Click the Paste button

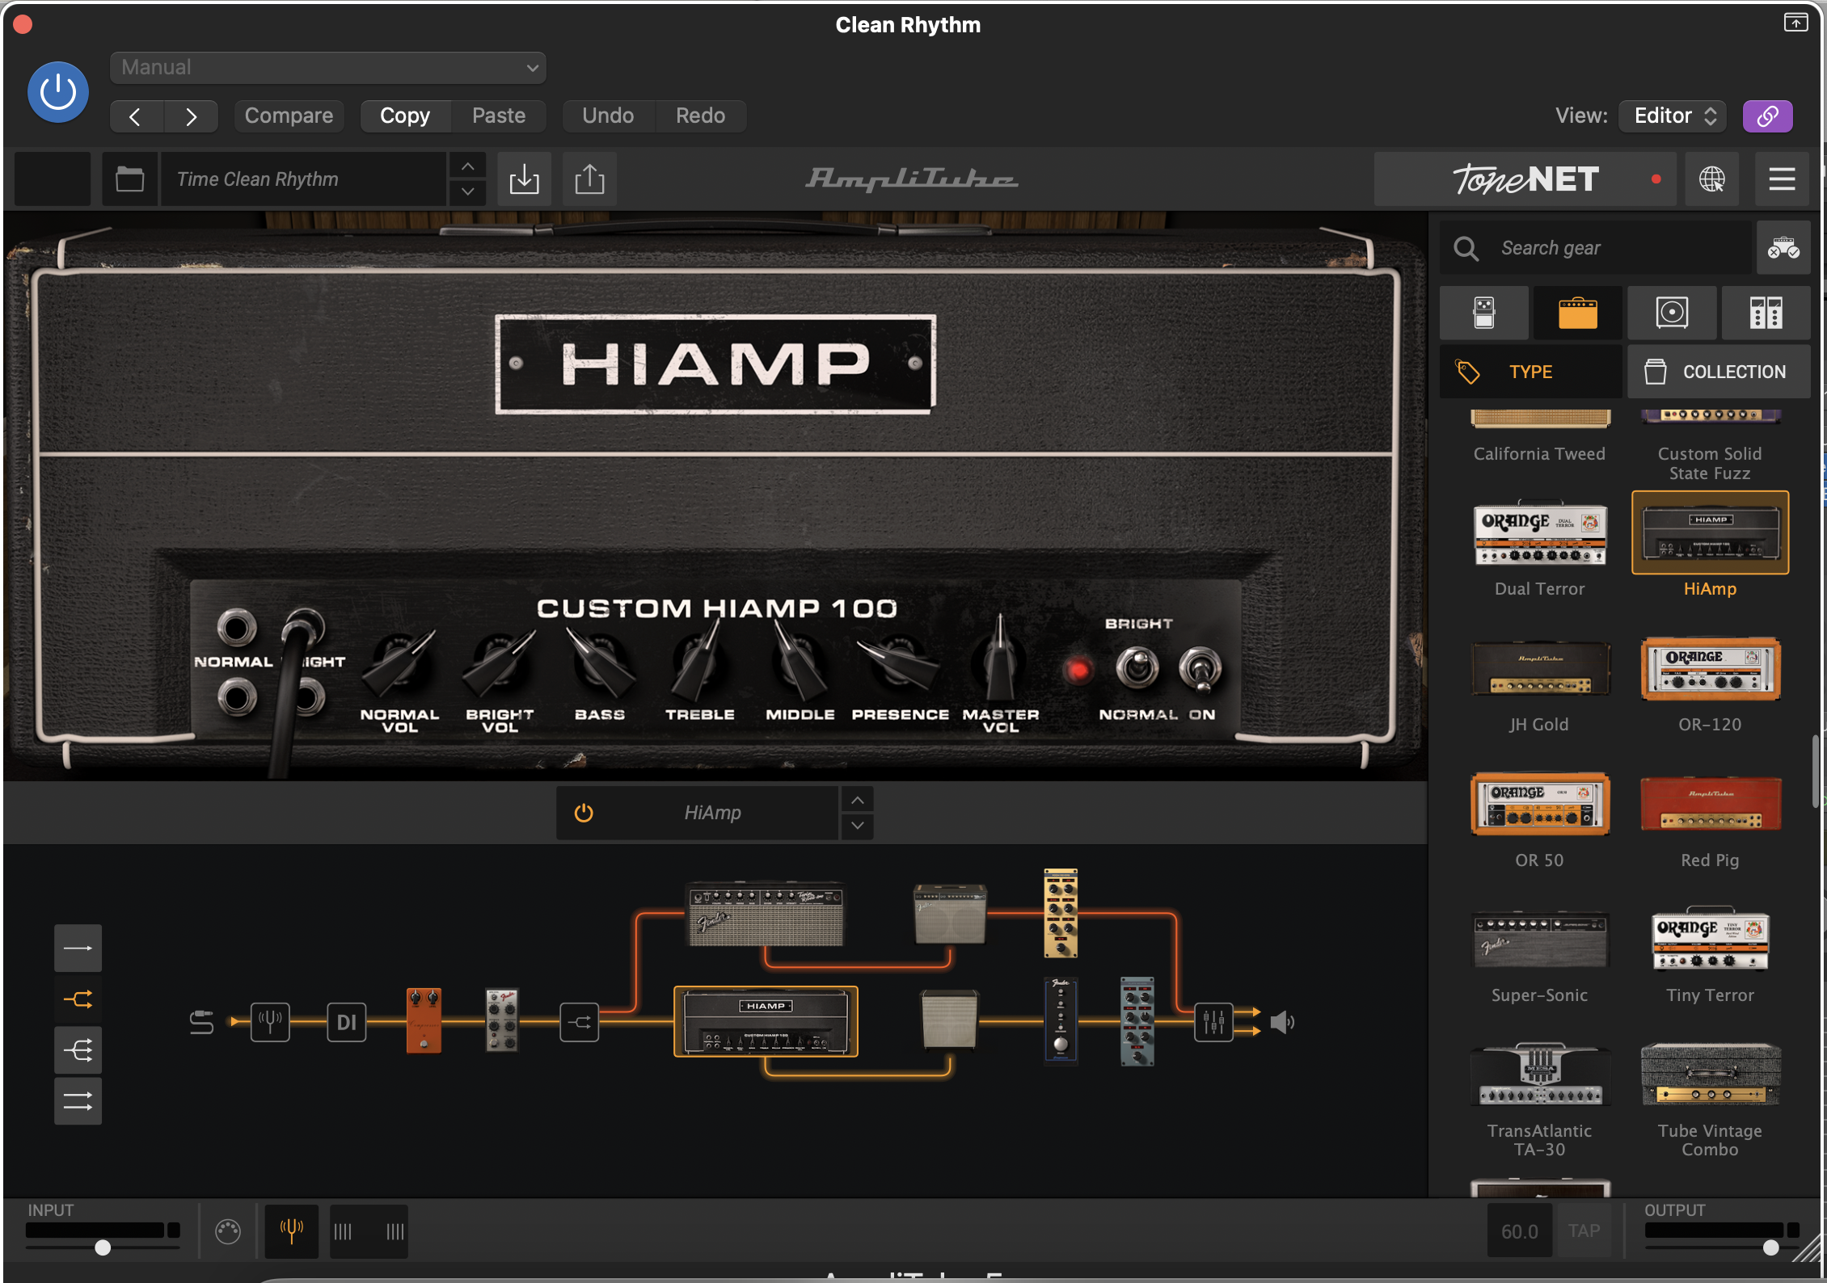(x=499, y=116)
